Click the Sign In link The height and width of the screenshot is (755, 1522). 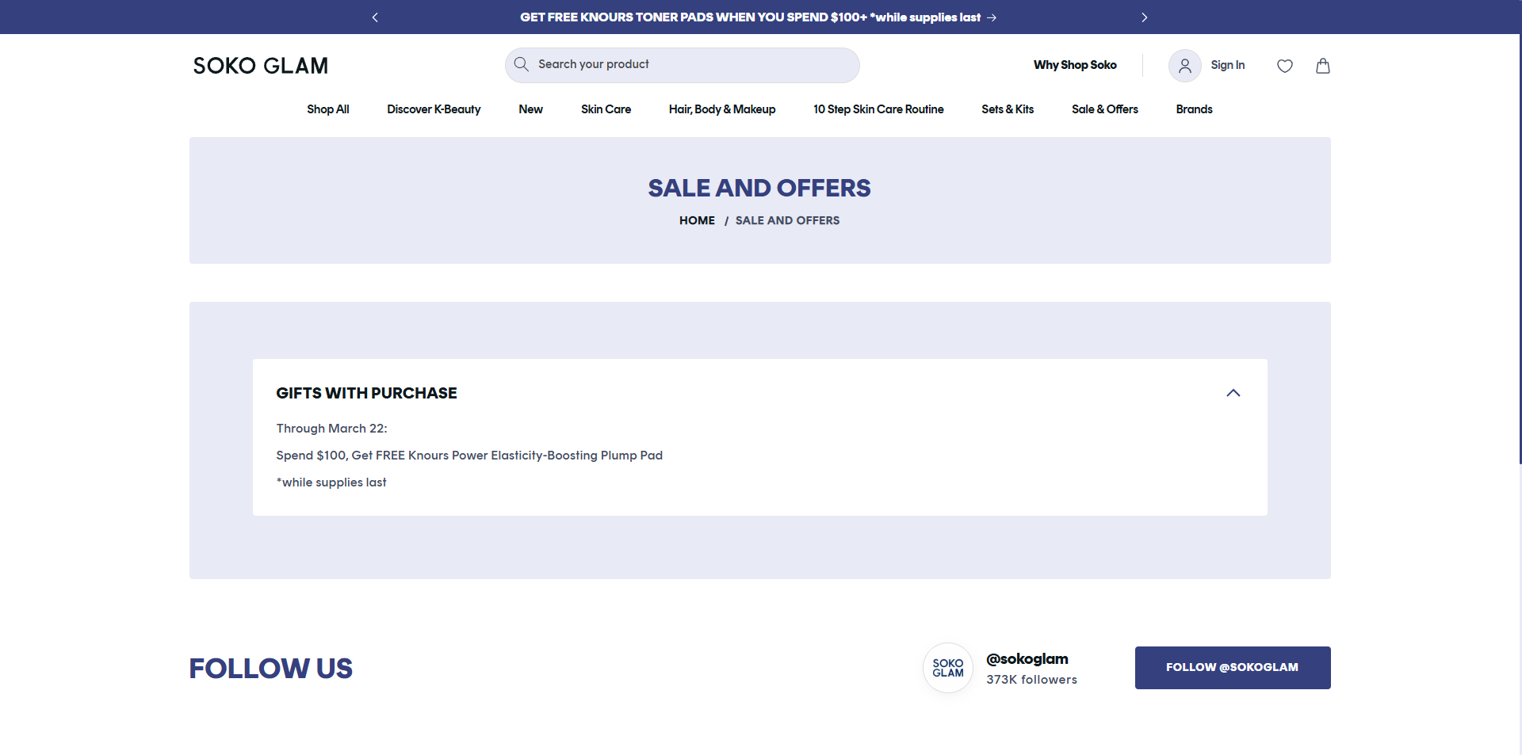pyautogui.click(x=1227, y=65)
